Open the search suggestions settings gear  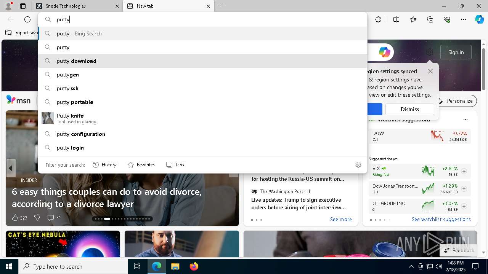pos(358,165)
